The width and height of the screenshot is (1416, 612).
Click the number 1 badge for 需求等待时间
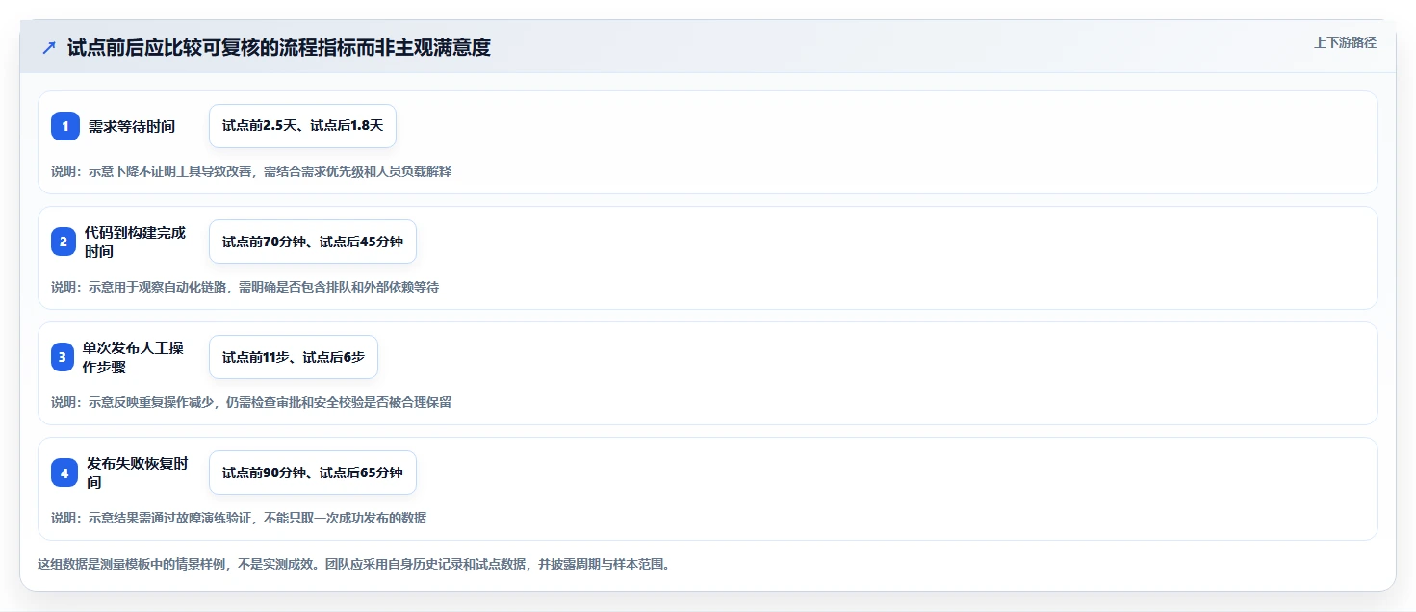(65, 126)
